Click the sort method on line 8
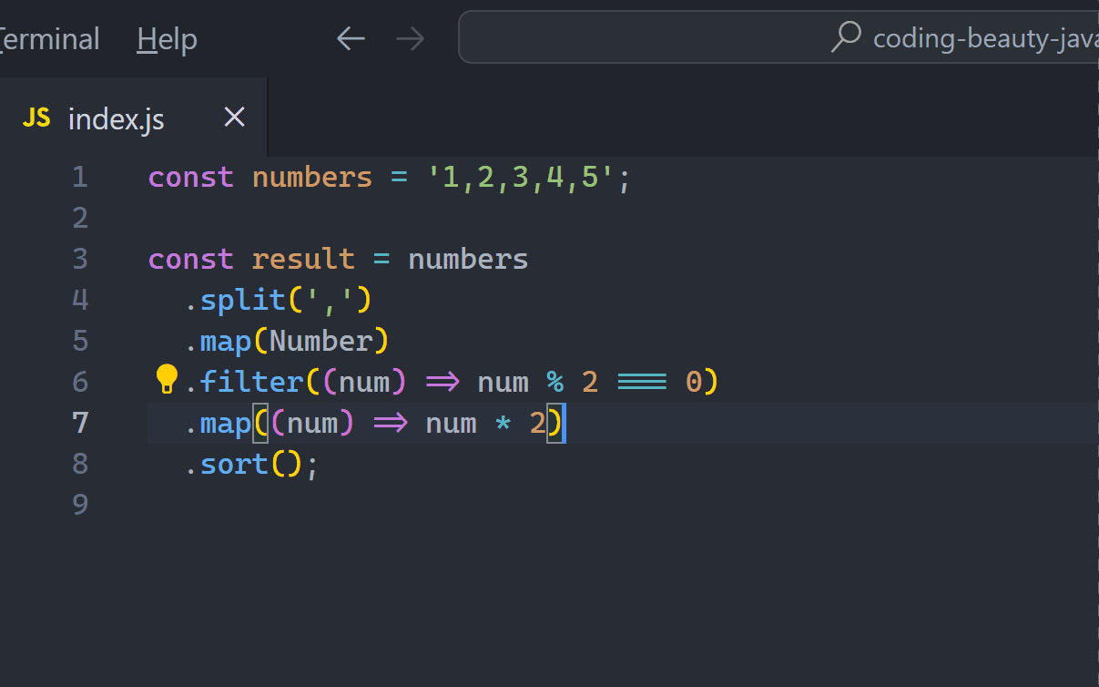Image resolution: width=1099 pixels, height=687 pixels. pyautogui.click(x=234, y=464)
